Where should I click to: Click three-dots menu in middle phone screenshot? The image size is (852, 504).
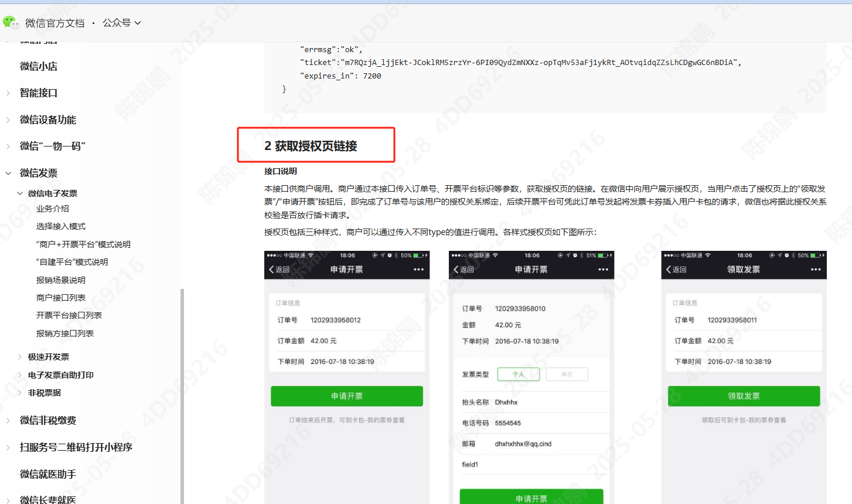coord(603,270)
